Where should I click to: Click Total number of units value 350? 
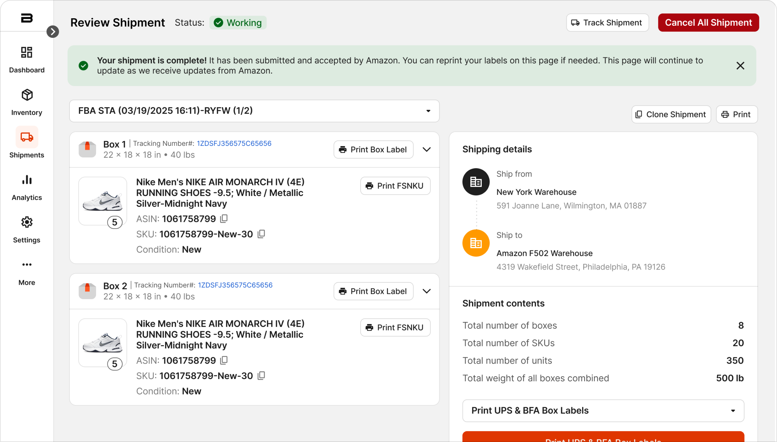pos(735,361)
